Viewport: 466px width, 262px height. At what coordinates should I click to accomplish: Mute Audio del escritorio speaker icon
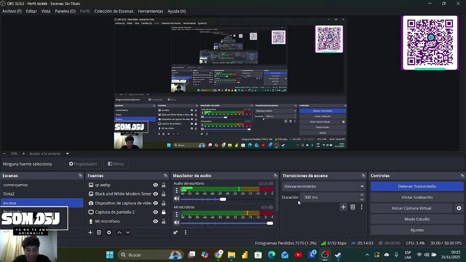pyautogui.click(x=177, y=199)
